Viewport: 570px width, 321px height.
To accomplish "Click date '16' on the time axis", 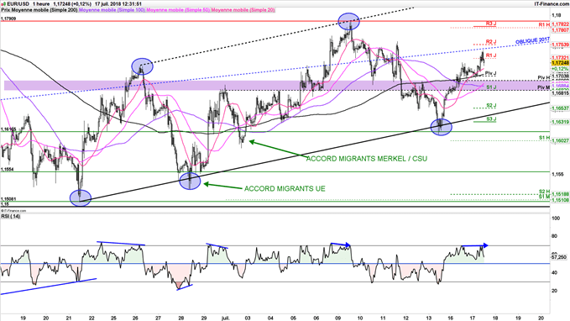I will pyautogui.click(x=451, y=318).
